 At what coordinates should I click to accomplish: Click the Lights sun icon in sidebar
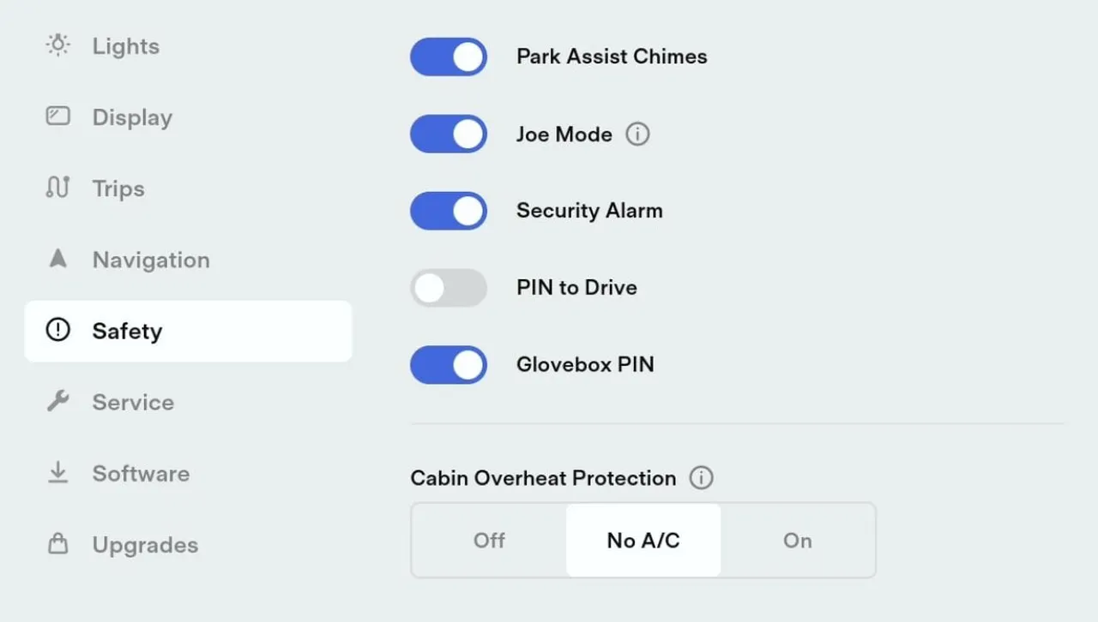tap(57, 45)
